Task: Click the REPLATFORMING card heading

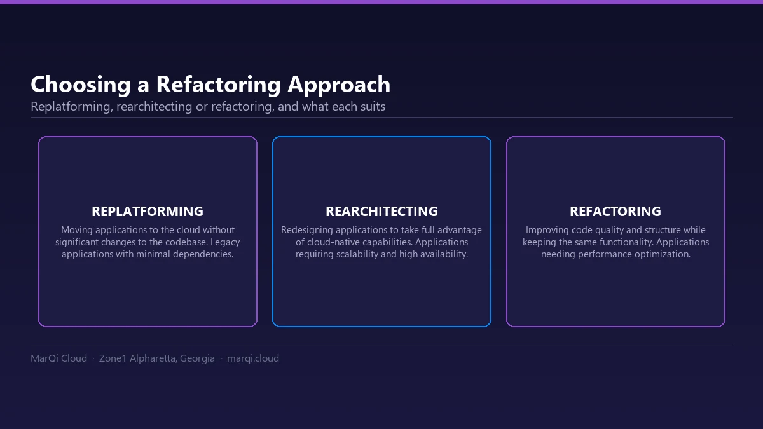Action: pos(148,212)
